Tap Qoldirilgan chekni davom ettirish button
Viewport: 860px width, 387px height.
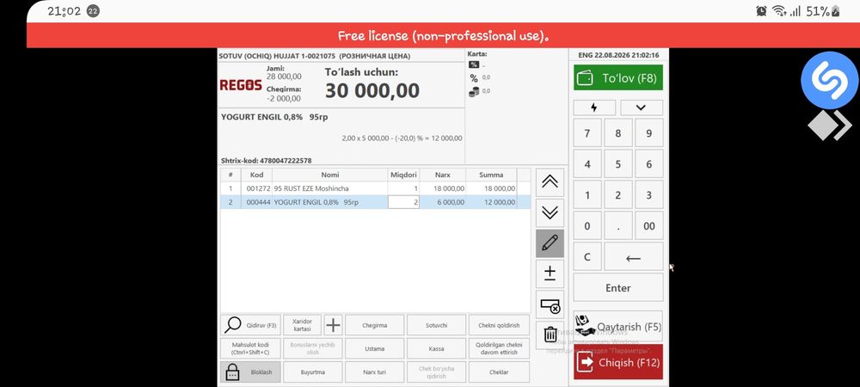[x=499, y=348]
